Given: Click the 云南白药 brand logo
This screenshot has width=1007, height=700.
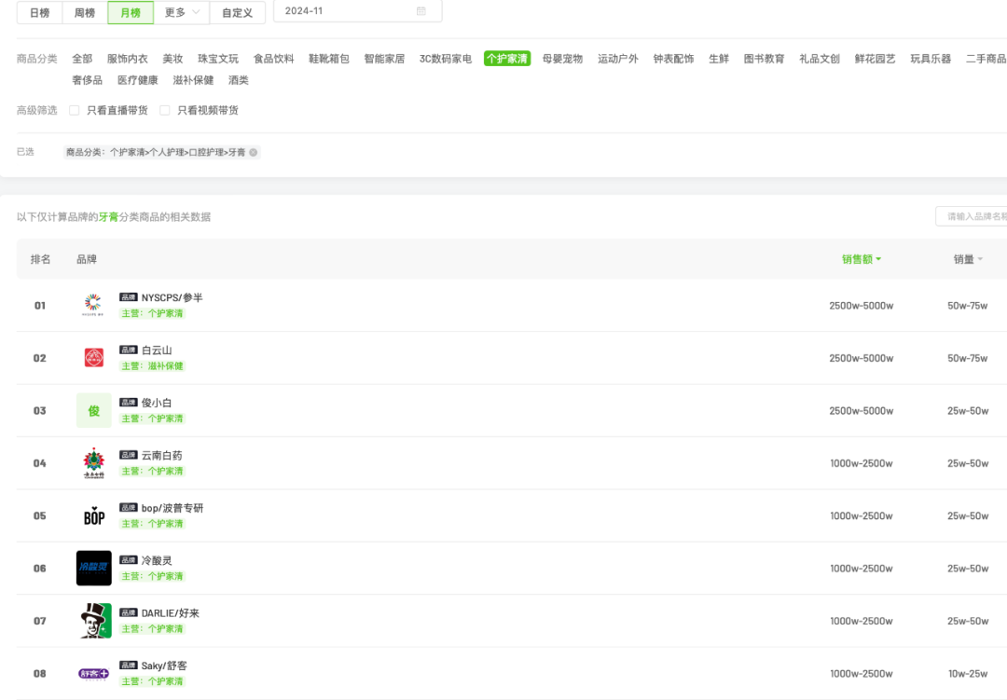Looking at the screenshot, I should (x=94, y=463).
